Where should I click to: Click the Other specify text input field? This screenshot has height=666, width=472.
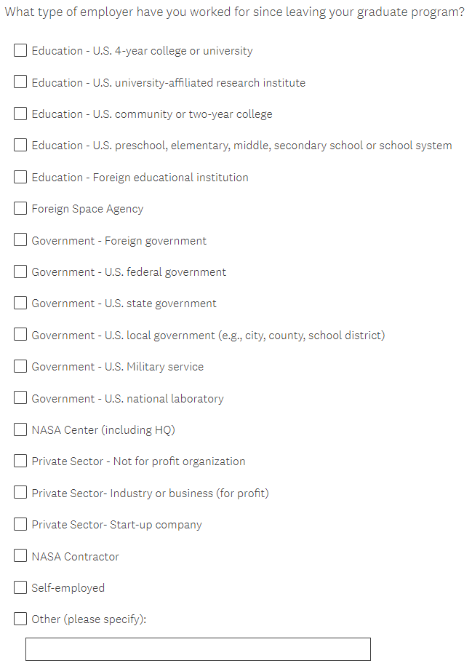pyautogui.click(x=198, y=649)
